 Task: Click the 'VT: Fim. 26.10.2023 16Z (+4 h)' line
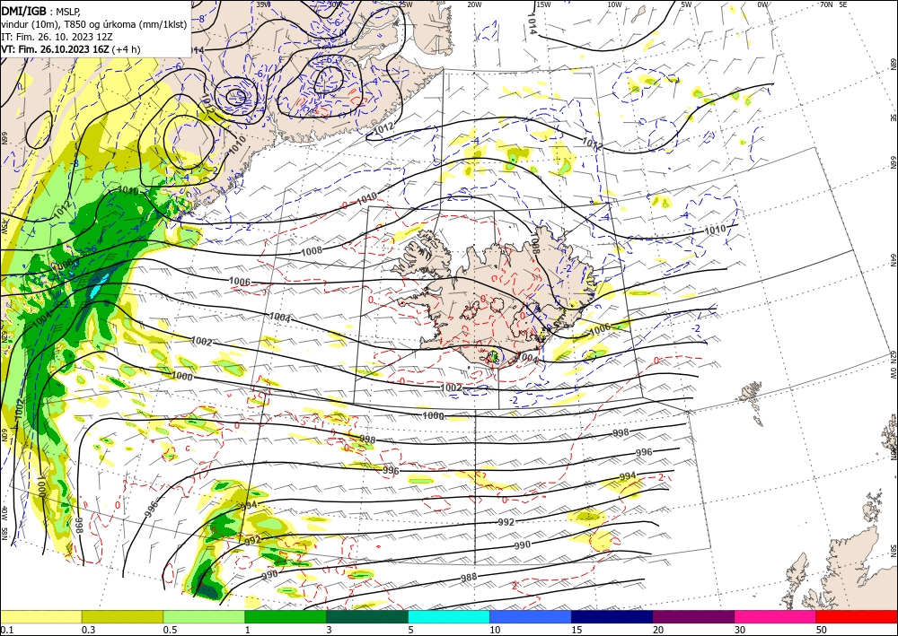point(70,49)
